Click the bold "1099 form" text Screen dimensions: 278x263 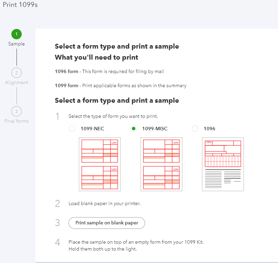click(66, 85)
